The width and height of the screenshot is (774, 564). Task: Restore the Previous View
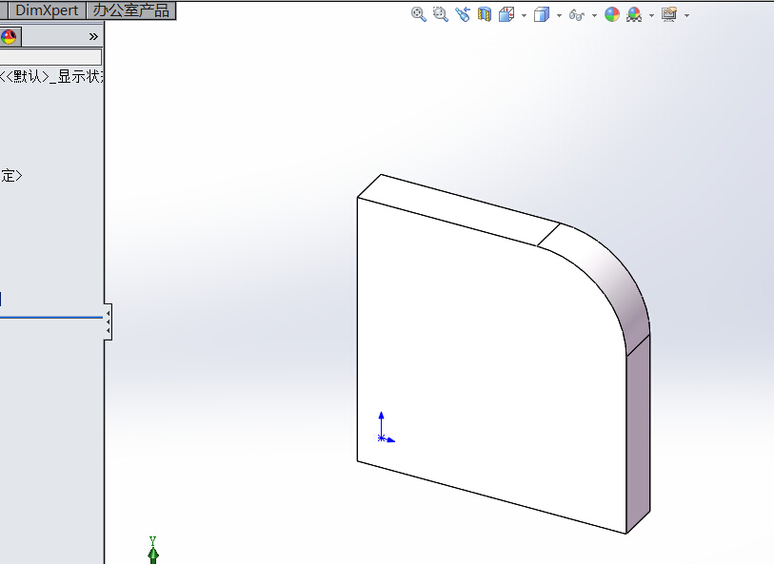pyautogui.click(x=463, y=14)
